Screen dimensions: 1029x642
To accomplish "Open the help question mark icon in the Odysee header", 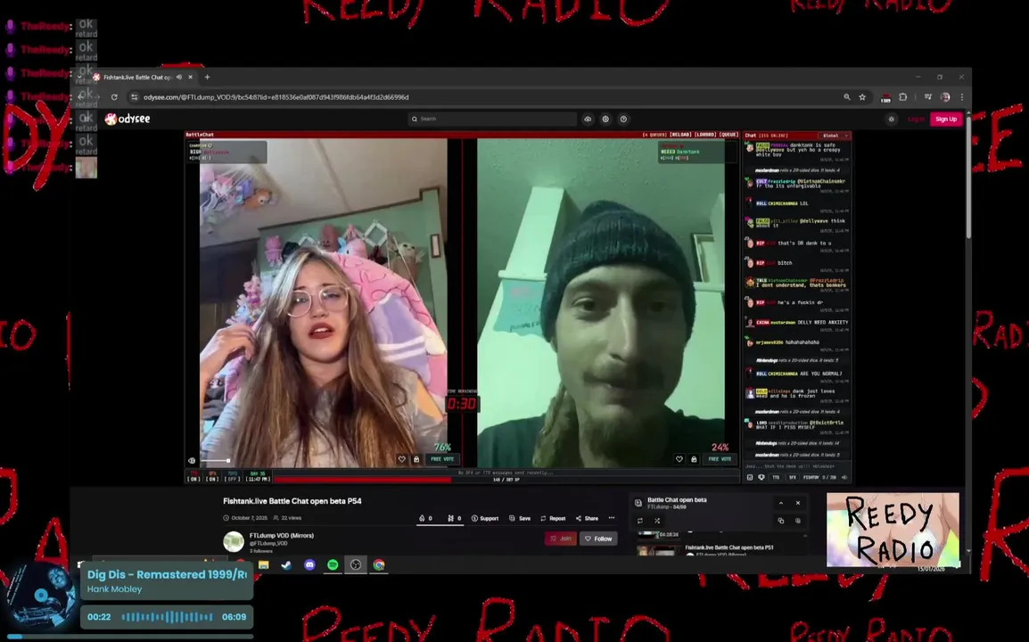I will (x=623, y=119).
